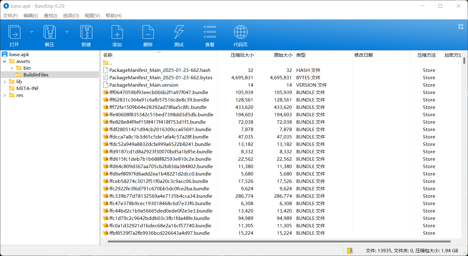Click the Add files (添加) icon

tap(117, 32)
